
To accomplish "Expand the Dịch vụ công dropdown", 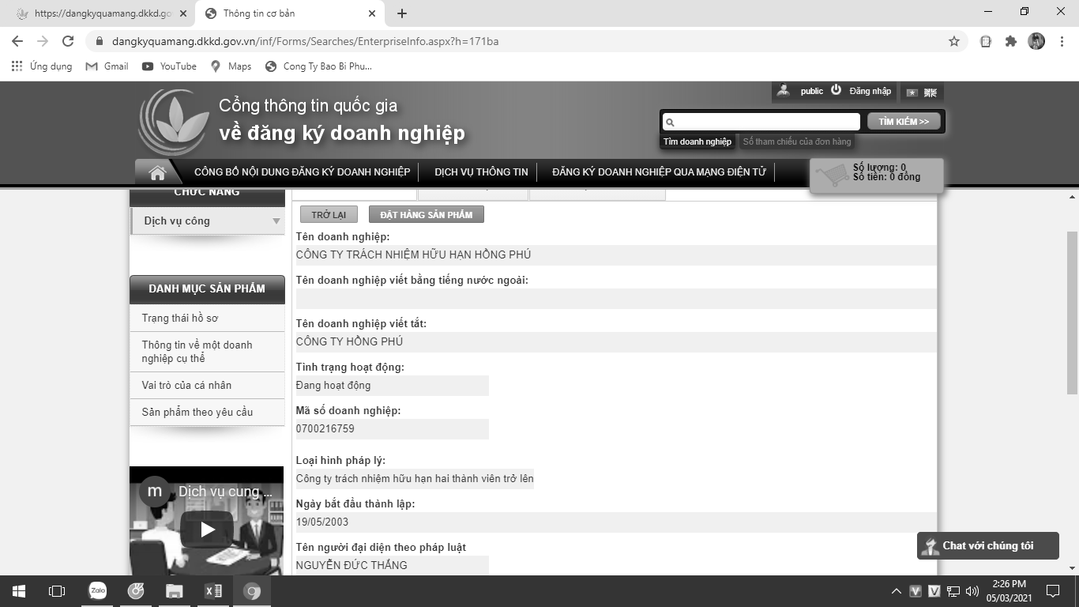I will pos(276,221).
